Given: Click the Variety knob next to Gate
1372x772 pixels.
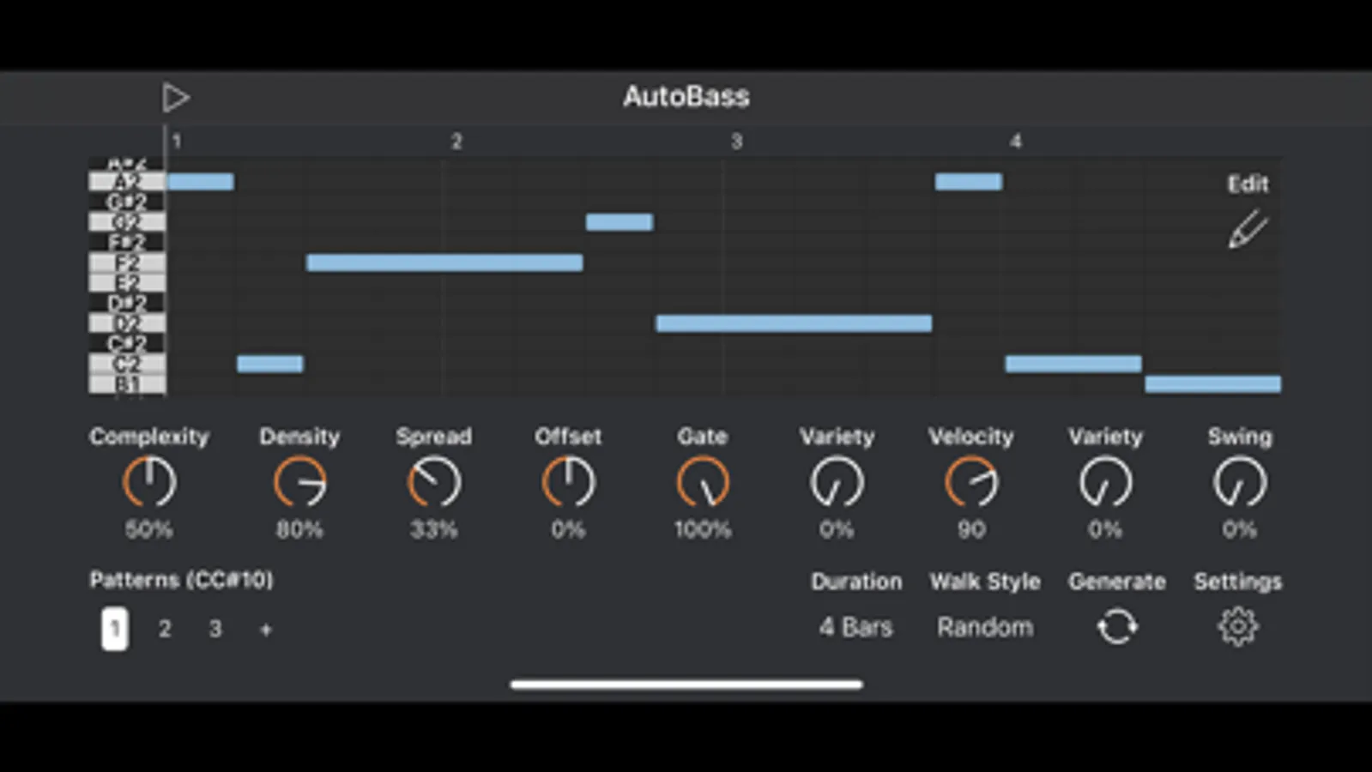Looking at the screenshot, I should [x=837, y=482].
